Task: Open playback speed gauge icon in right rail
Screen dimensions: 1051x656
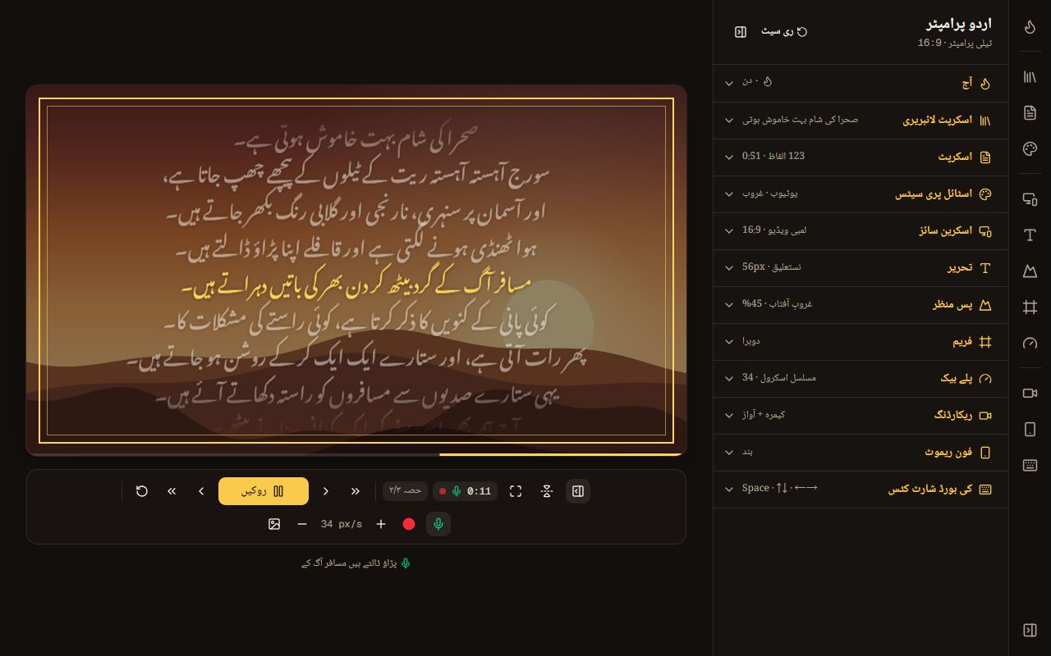Action: pyautogui.click(x=1030, y=343)
